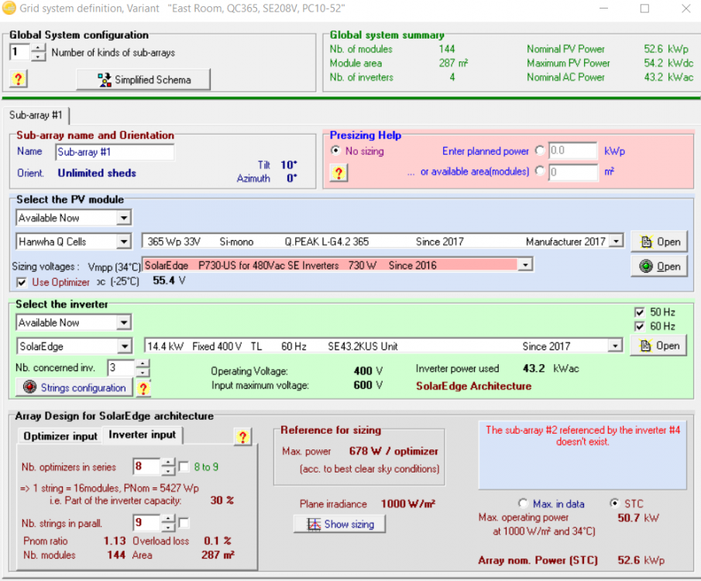Click the Presizing Help question mark icon

pyautogui.click(x=338, y=173)
